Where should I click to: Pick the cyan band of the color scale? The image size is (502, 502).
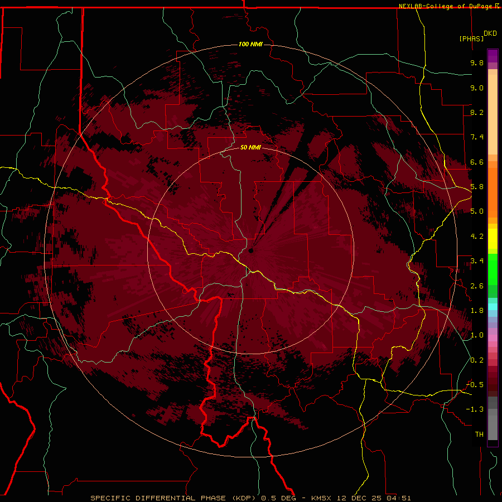pyautogui.click(x=493, y=307)
